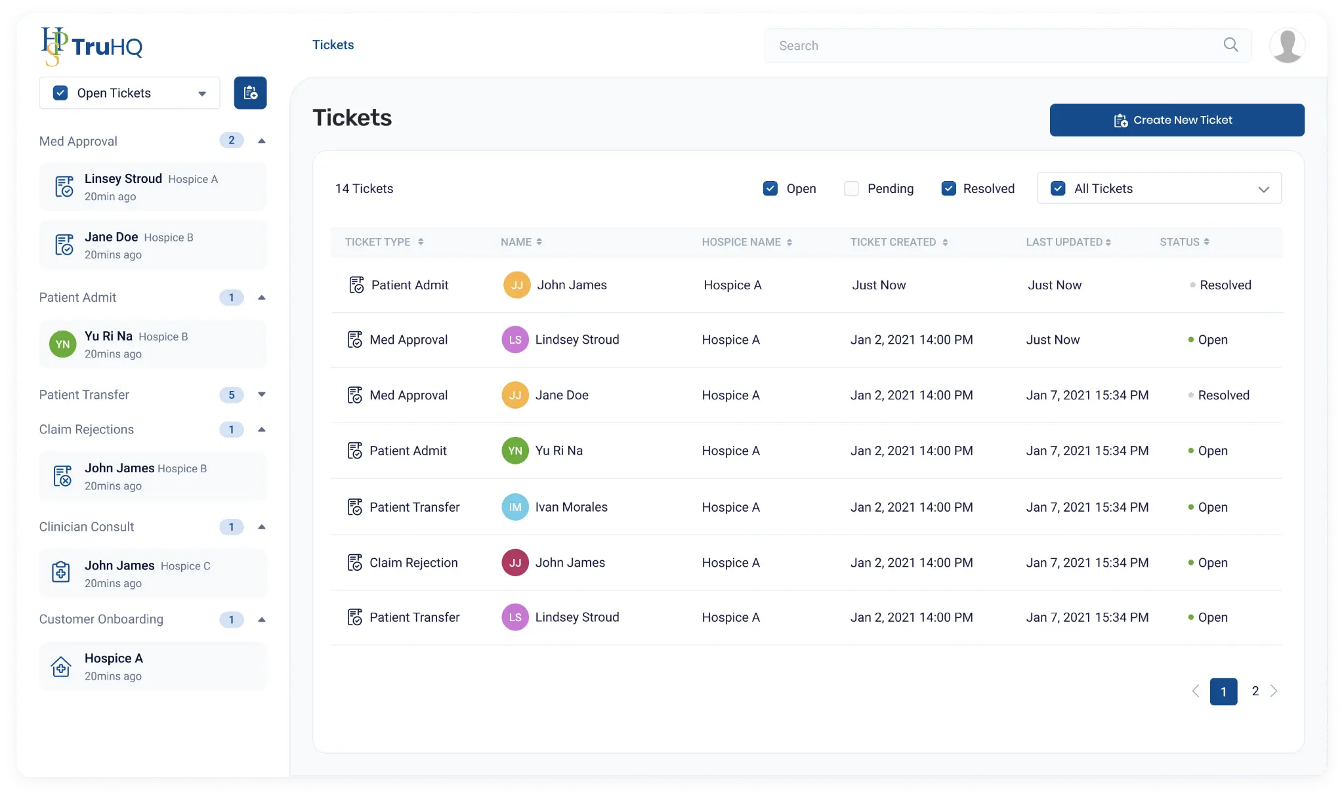Select the Tickets navigation item

(x=333, y=45)
